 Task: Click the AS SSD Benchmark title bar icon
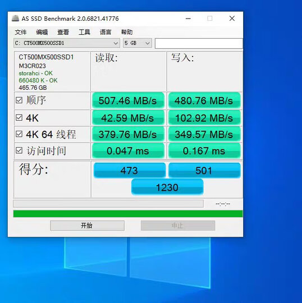[15, 19]
